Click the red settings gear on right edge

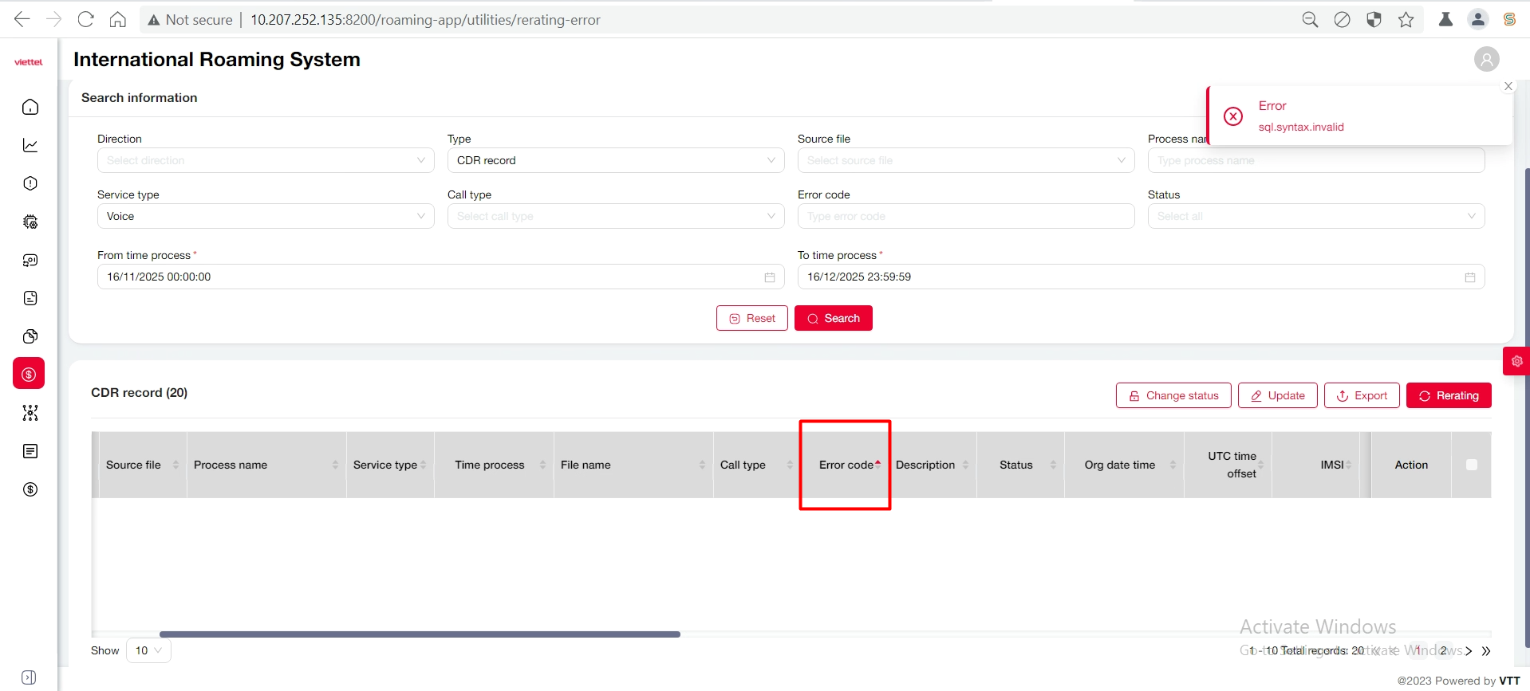(1516, 361)
